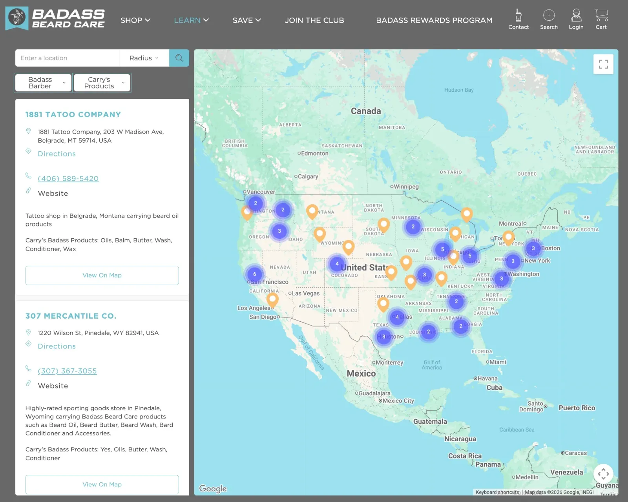This screenshot has height=502, width=628.
Task: Expand the SHOP menu
Action: (135, 20)
